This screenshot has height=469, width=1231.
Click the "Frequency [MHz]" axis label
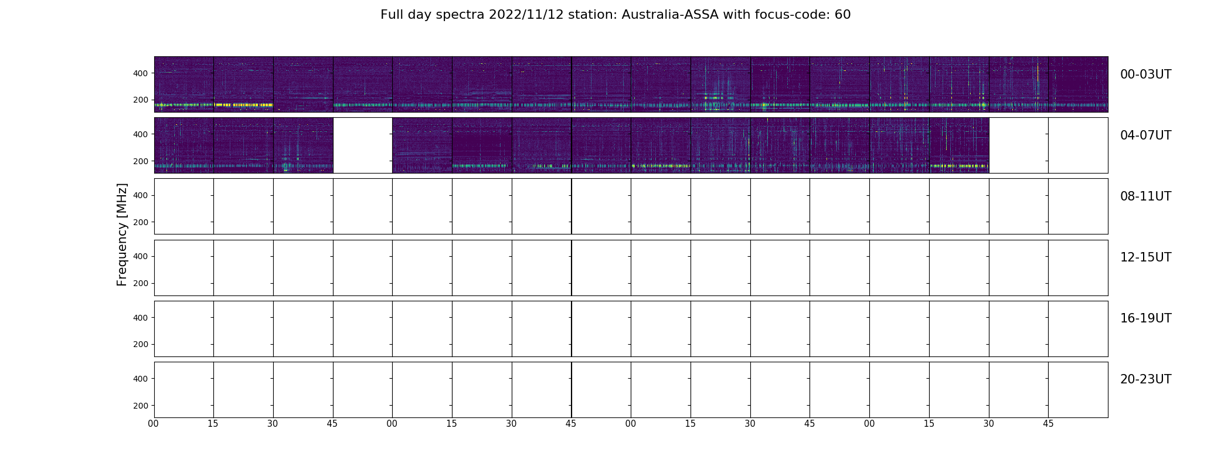coord(122,235)
